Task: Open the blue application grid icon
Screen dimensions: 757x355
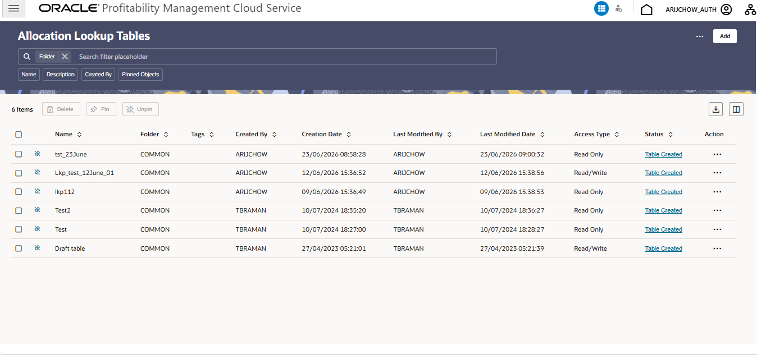Action: pos(601,8)
